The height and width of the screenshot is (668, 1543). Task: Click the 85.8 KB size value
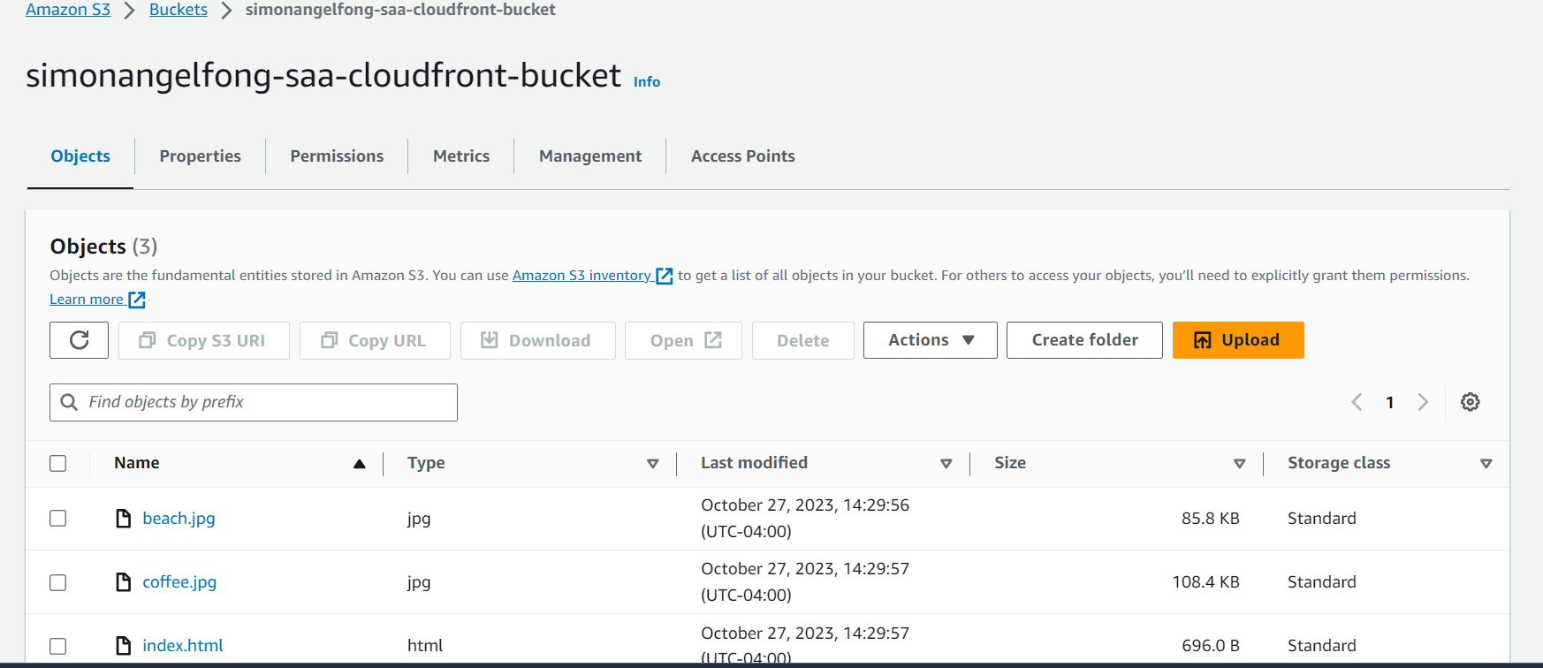[x=1211, y=519]
